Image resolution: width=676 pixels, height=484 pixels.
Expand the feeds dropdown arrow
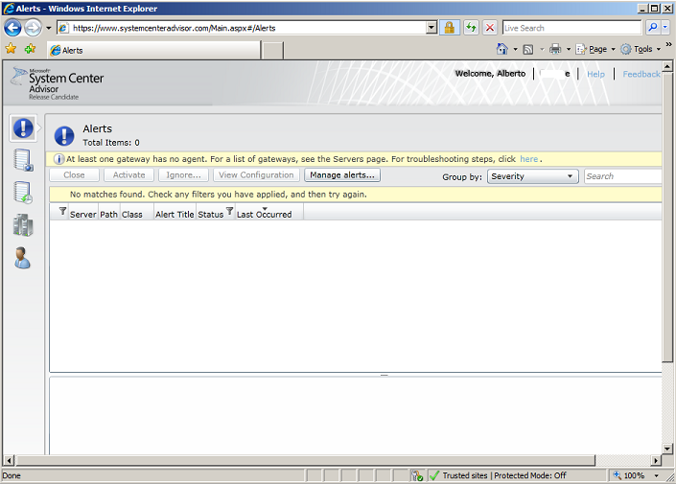point(542,49)
